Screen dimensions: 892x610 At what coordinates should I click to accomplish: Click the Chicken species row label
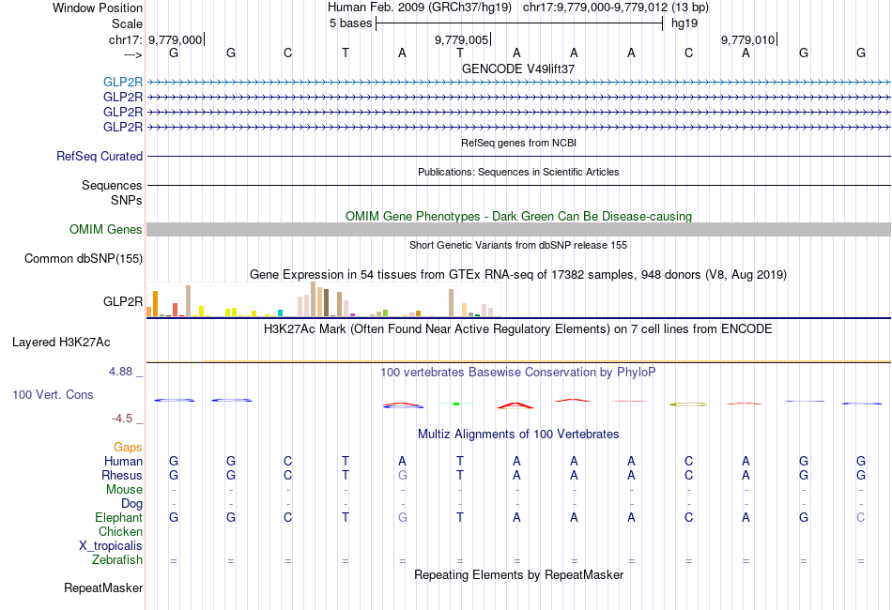[x=120, y=531]
